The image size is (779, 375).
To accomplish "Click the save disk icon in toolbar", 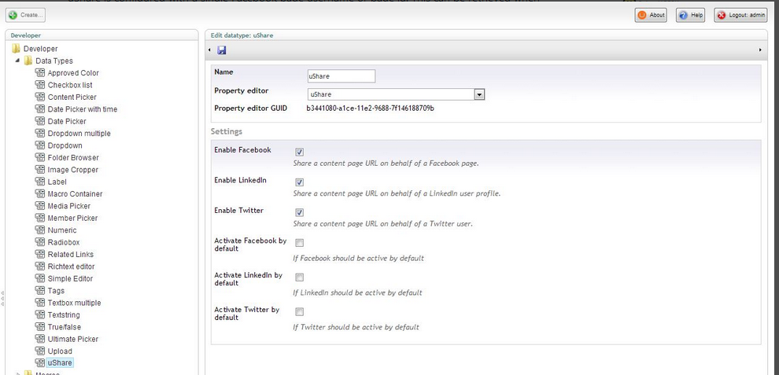I will tap(222, 50).
